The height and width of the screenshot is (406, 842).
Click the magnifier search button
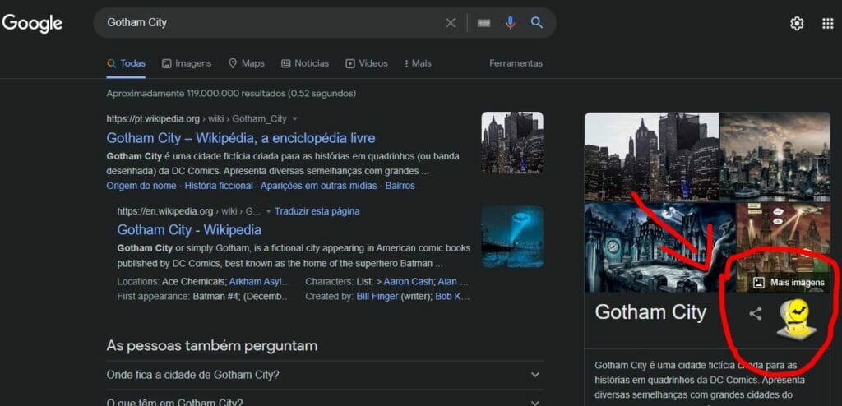coord(537,23)
